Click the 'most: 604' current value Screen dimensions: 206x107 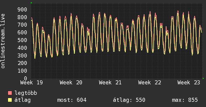pos(72,100)
